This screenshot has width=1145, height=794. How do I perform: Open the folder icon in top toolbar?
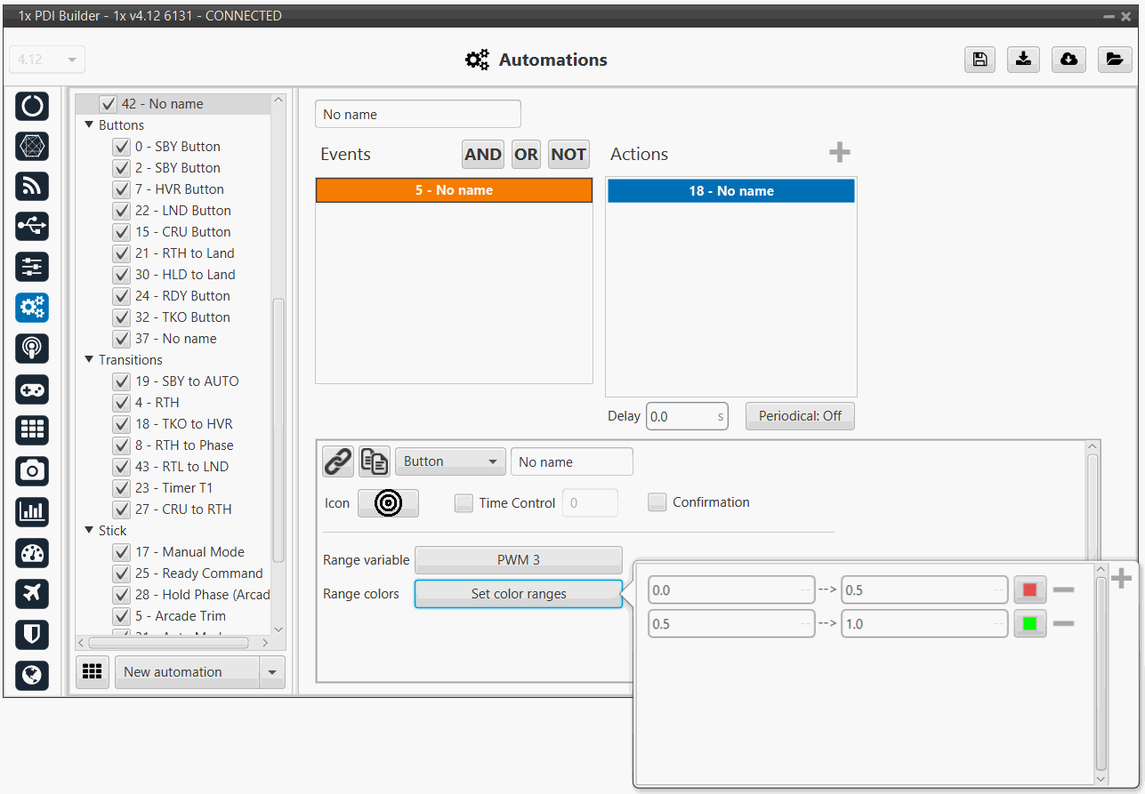(1114, 60)
